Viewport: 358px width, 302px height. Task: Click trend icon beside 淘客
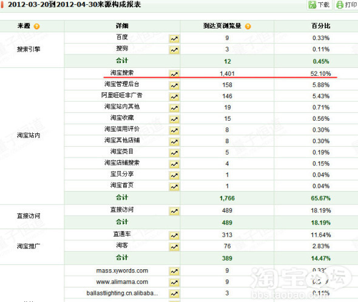coord(174,247)
